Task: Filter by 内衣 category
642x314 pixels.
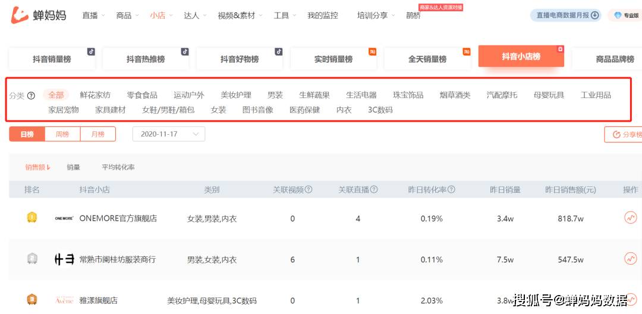Action: click(344, 110)
